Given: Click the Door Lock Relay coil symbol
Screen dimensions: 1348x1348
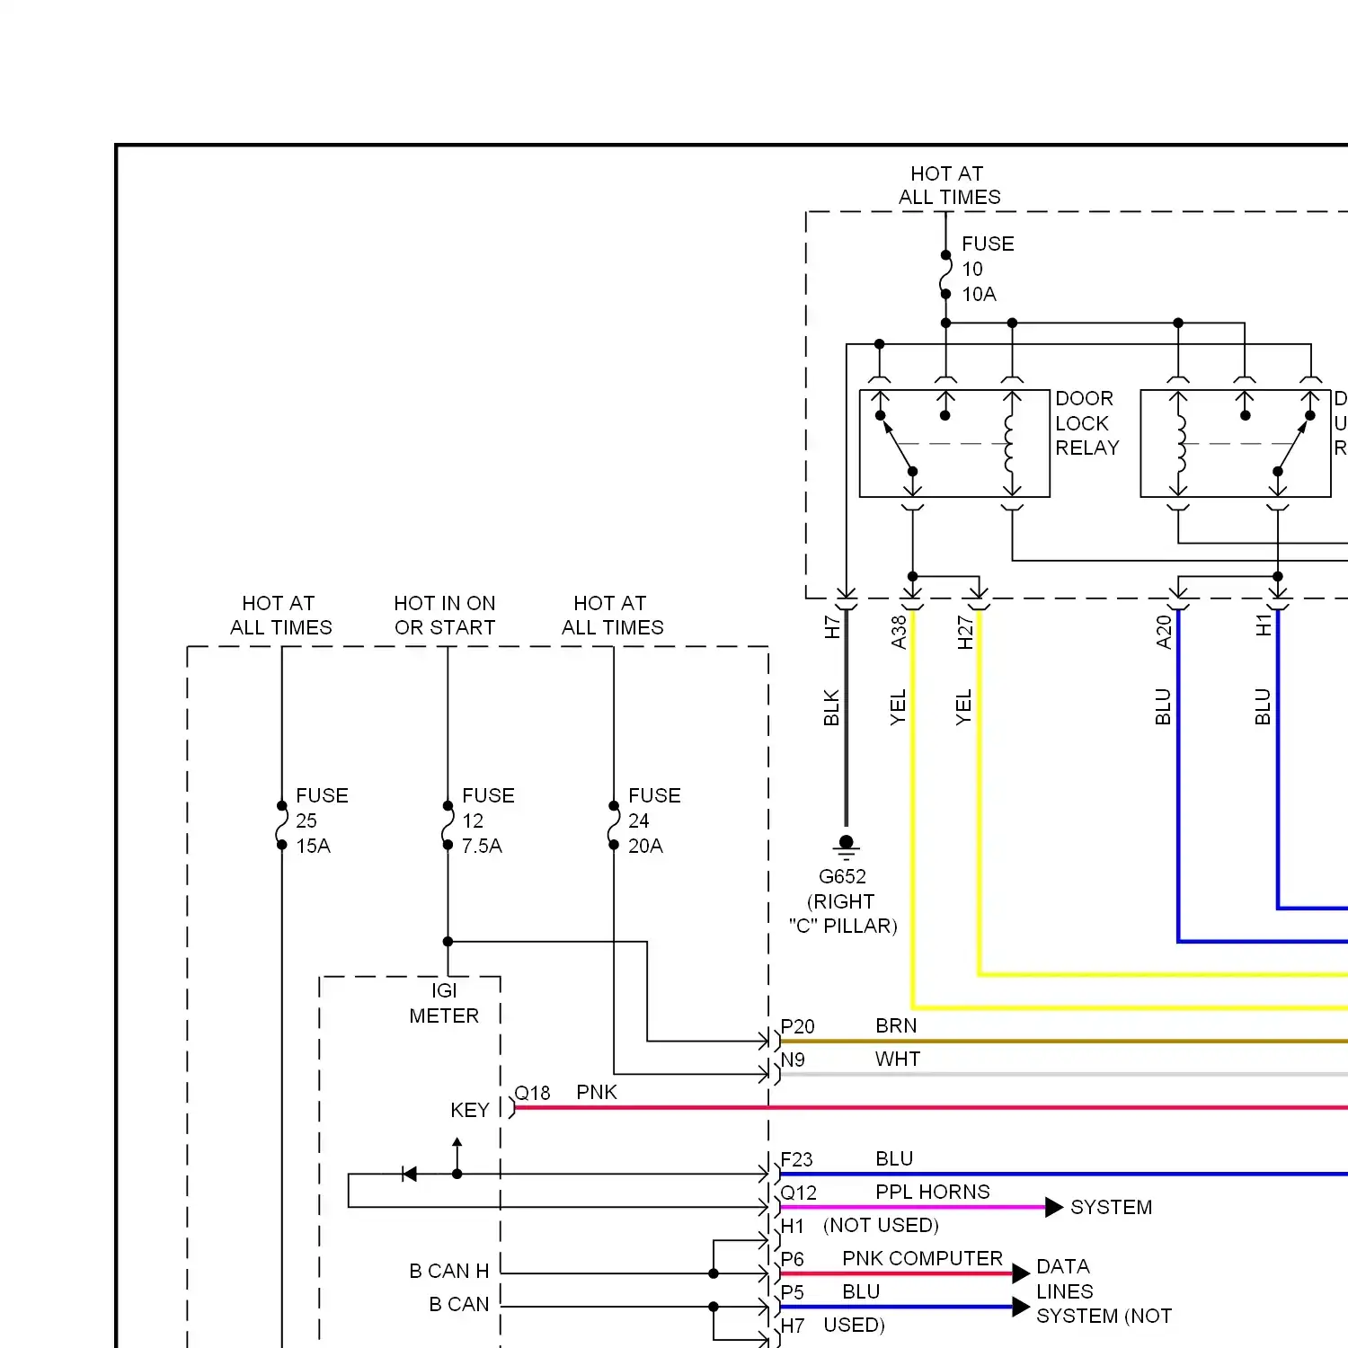Looking at the screenshot, I should pyautogui.click(x=1011, y=444).
